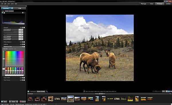Expand the Lighting group
Viewport: 172px width, 105px height.
(x=5, y=44)
